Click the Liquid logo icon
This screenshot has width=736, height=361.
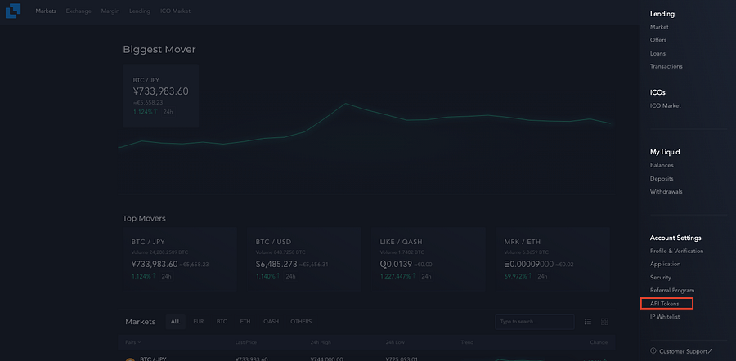(13, 11)
